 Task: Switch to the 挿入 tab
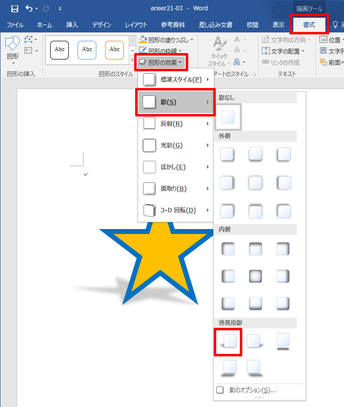72,25
